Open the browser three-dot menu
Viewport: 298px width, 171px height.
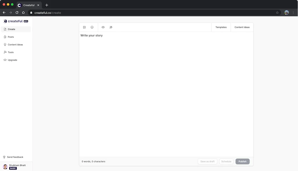293,12
